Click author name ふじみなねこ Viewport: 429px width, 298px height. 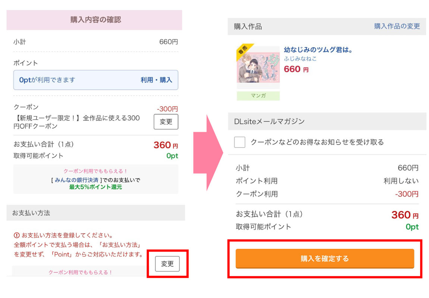point(300,59)
